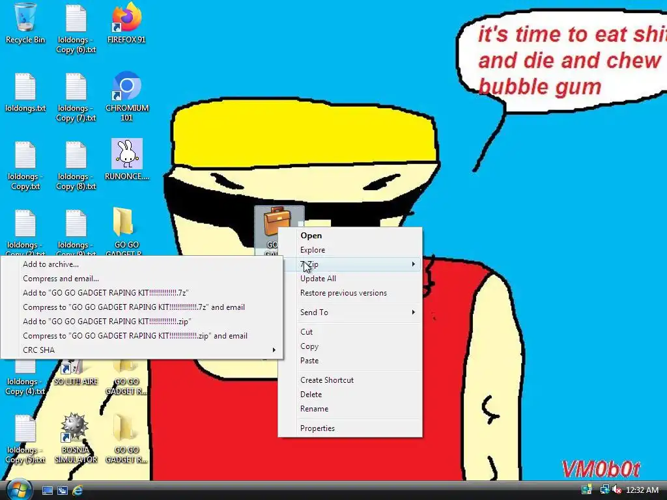Viewport: 667px width, 500px height.
Task: Open the Windows Start orb
Action: (19, 490)
